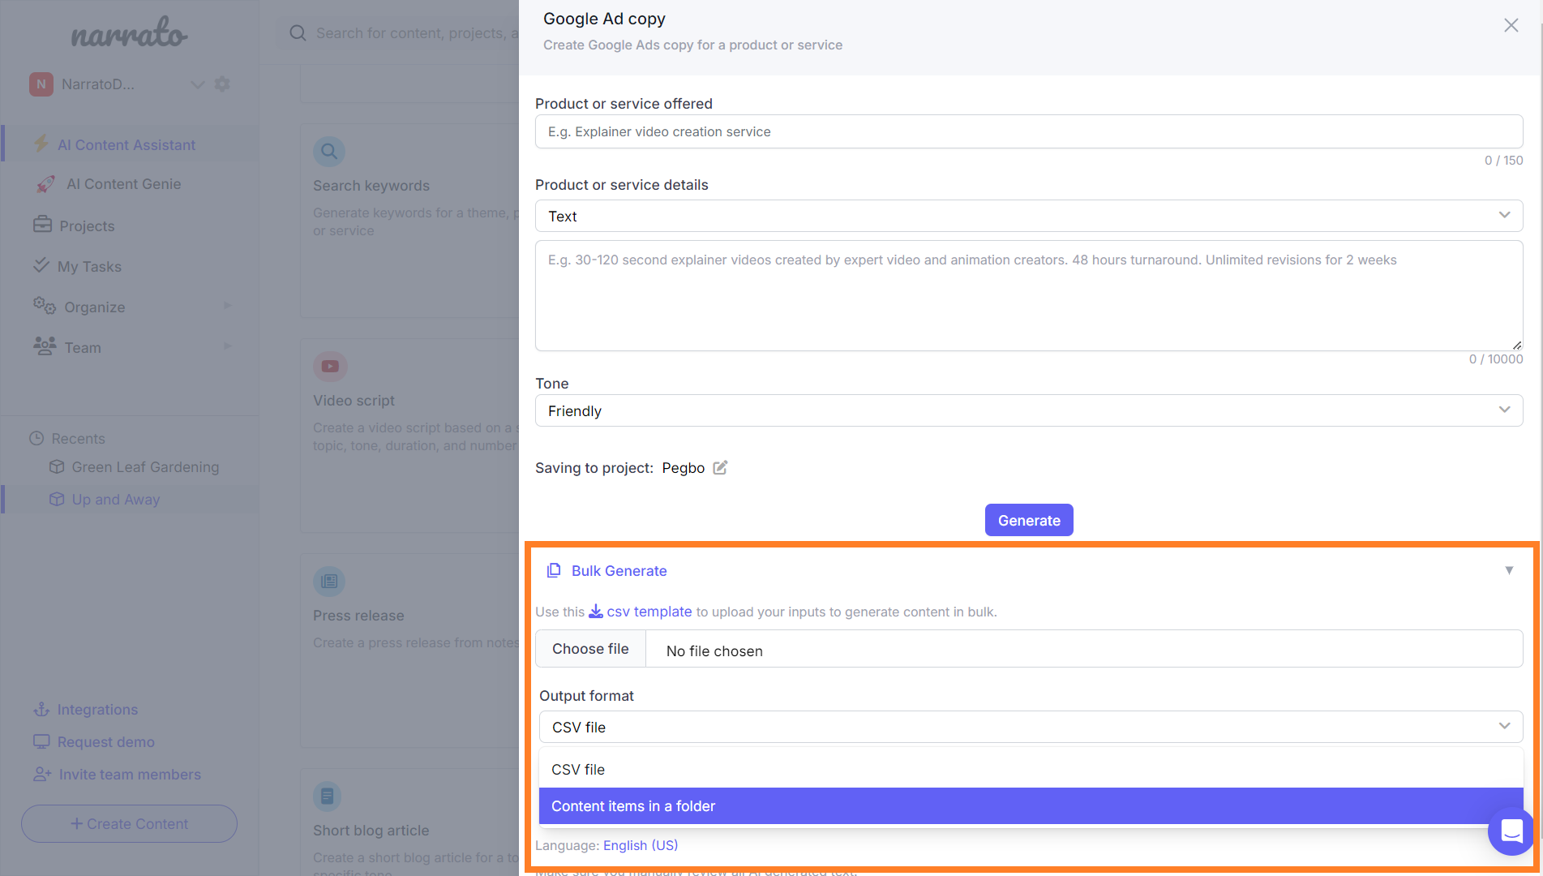
Task: Open My Tasks in sidebar
Action: coord(89,266)
